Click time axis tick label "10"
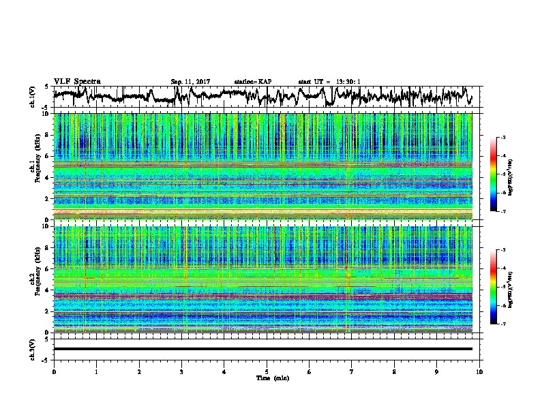The image size is (540, 417). [x=479, y=371]
